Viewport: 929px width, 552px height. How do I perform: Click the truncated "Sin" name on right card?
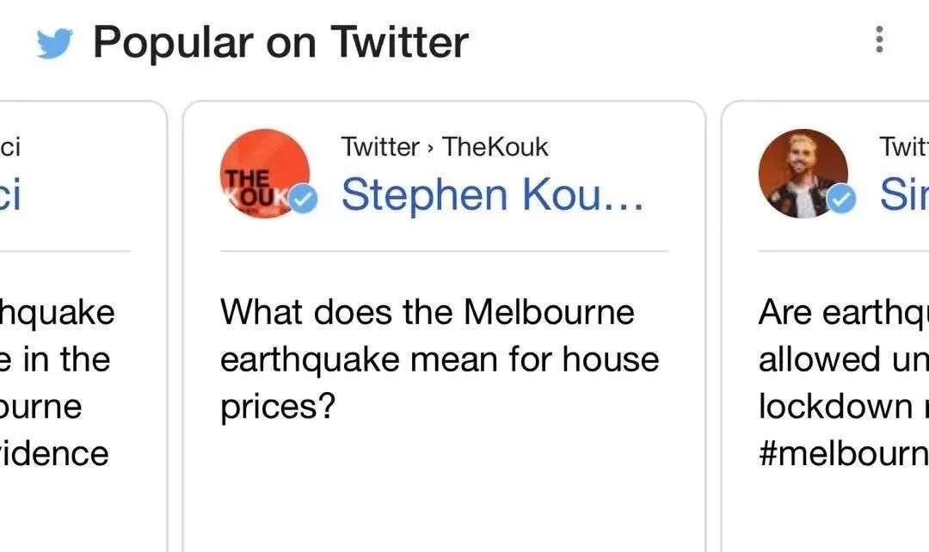[903, 195]
